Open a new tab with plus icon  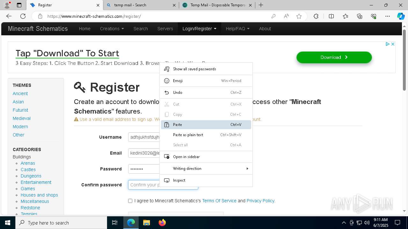261,5
